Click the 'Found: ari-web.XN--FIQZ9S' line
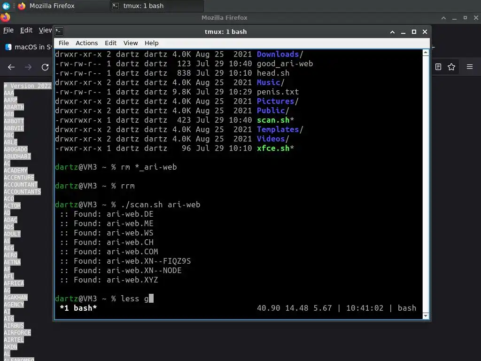 coord(125,261)
